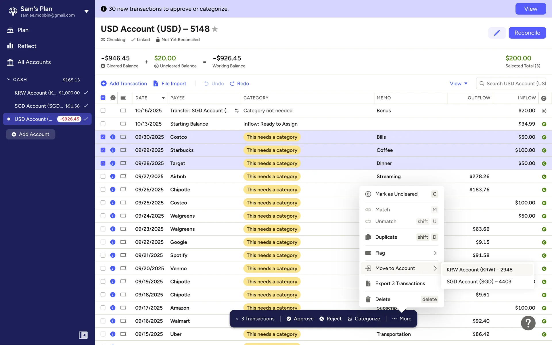Image resolution: width=552 pixels, height=345 pixels.
Task: Click the pencil edit account icon
Action: 497,33
